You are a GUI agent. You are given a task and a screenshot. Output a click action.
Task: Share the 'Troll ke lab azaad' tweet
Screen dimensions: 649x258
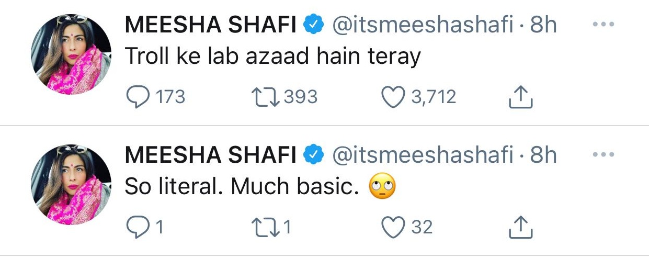tap(520, 97)
